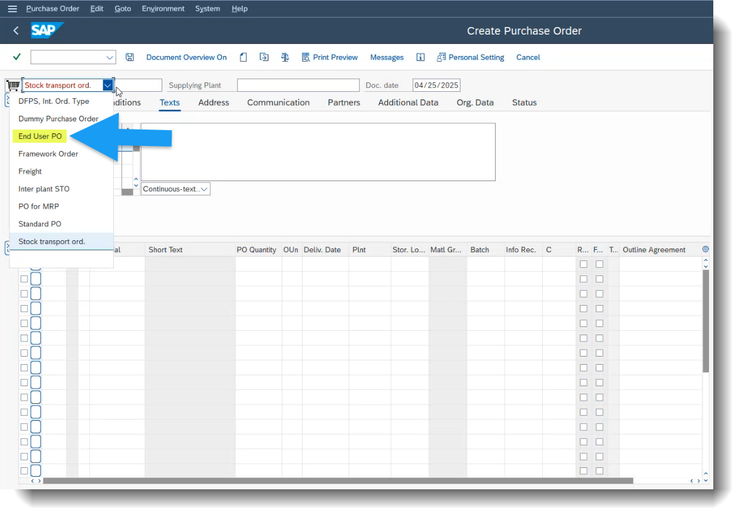Image resolution: width=746 pixels, height=522 pixels.
Task: Click the Info Rec. column header
Action: (523, 250)
